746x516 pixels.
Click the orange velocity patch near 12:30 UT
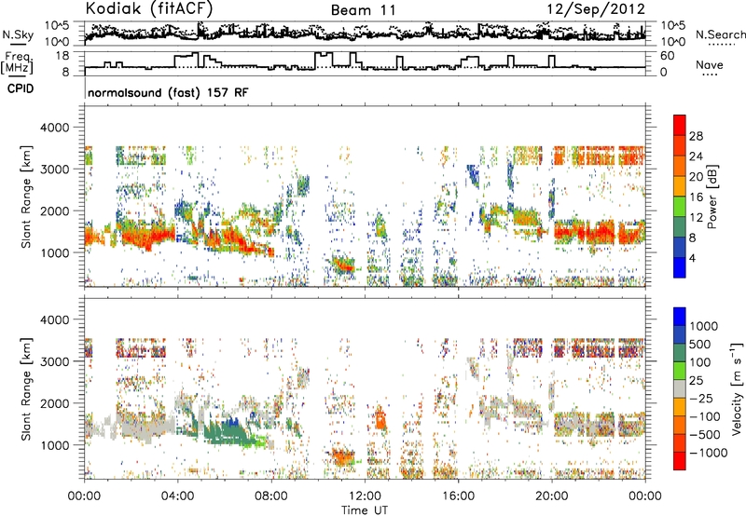[380, 418]
